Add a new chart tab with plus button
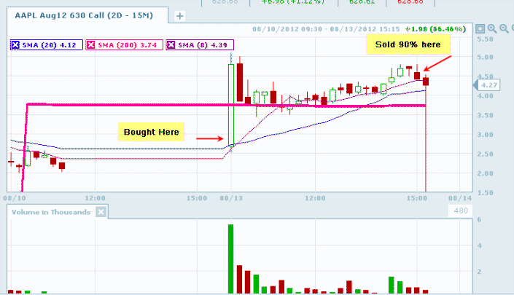The width and height of the screenshot is (514, 295). point(179,16)
